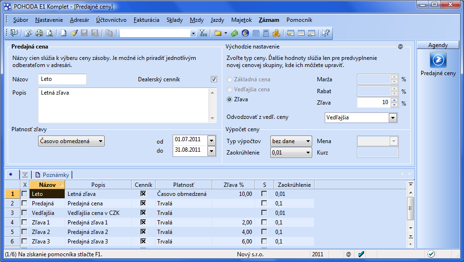Open the yellow folder icon
Image resolution: width=464 pixels, height=262 pixels.
pyautogui.click(x=218, y=33)
